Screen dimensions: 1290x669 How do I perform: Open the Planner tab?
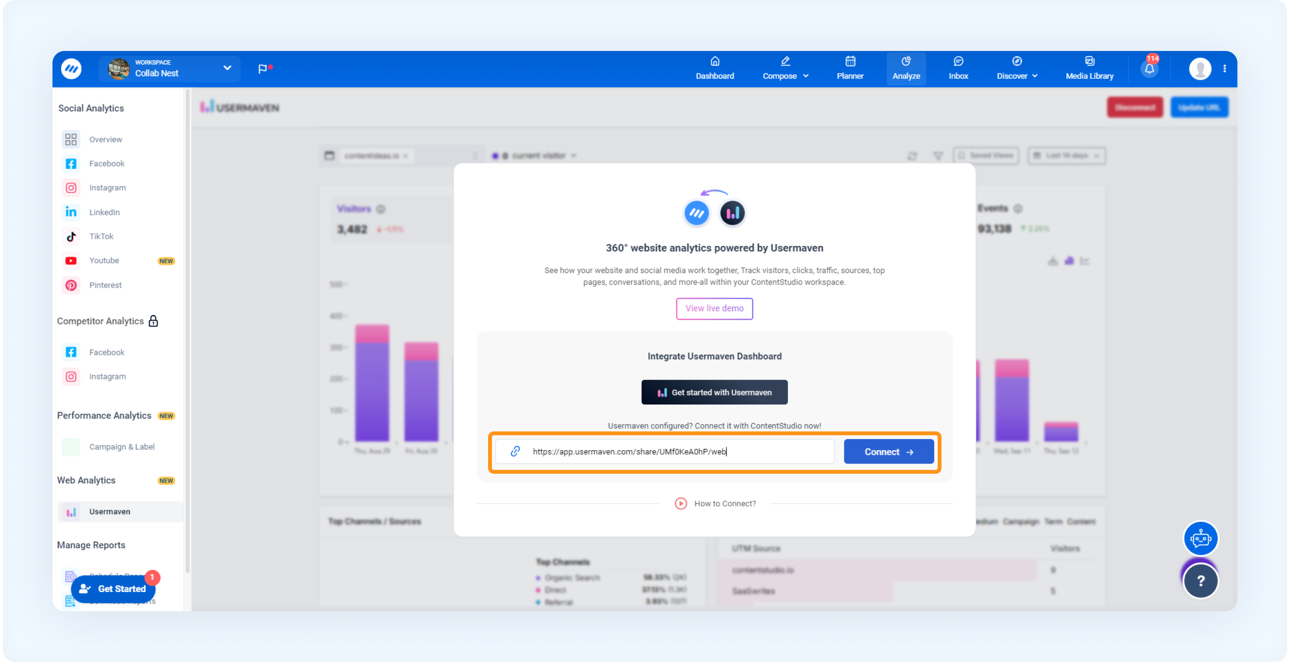pos(850,69)
